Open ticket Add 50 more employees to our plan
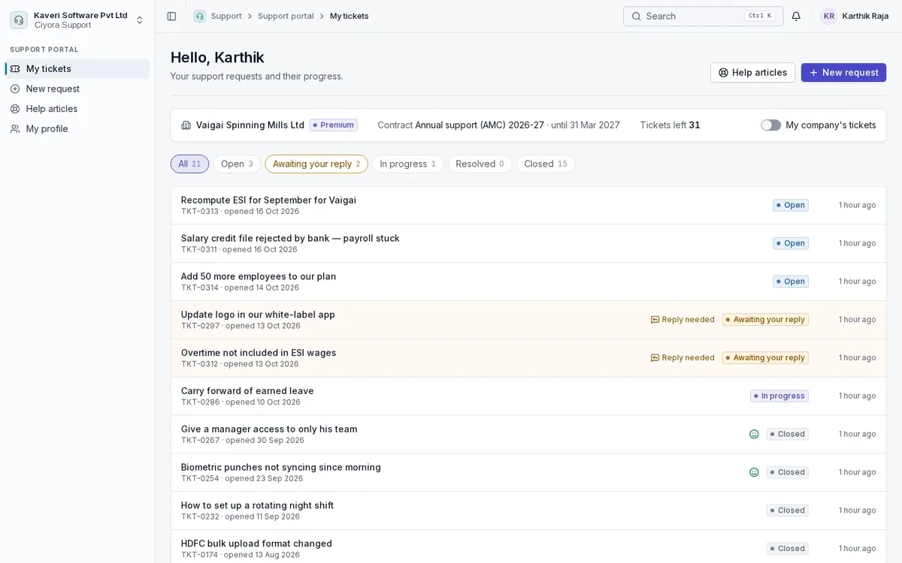 tap(528, 282)
